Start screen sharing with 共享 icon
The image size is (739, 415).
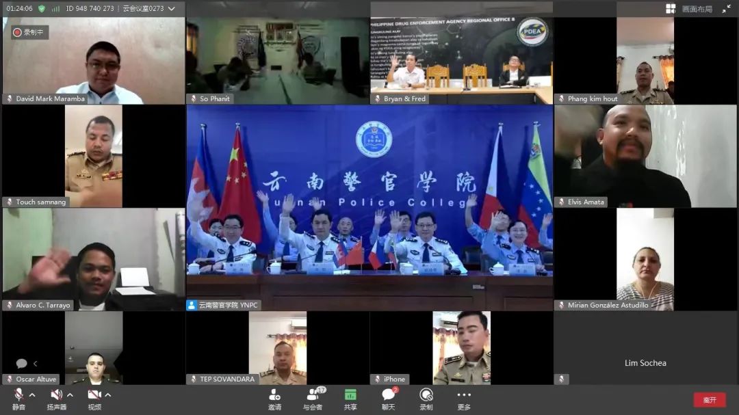(x=350, y=398)
